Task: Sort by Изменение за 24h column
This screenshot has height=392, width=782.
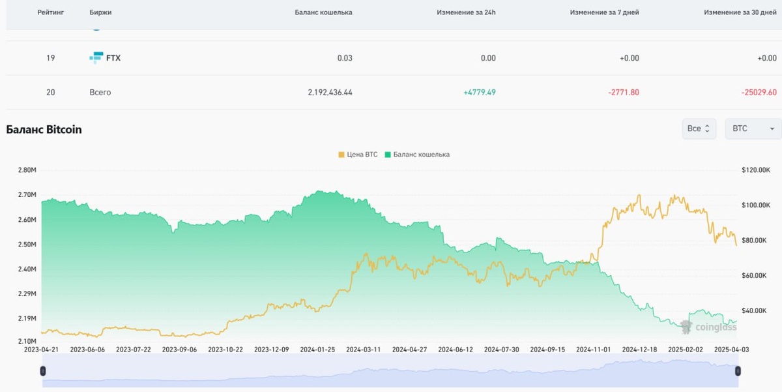Action: (x=466, y=12)
